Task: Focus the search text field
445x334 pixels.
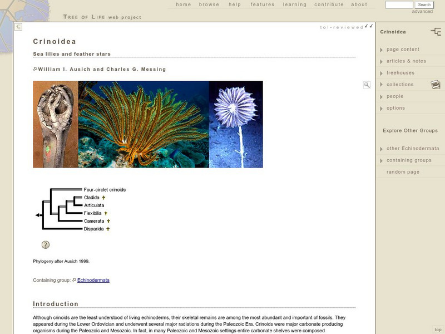Action: click(x=399, y=4)
